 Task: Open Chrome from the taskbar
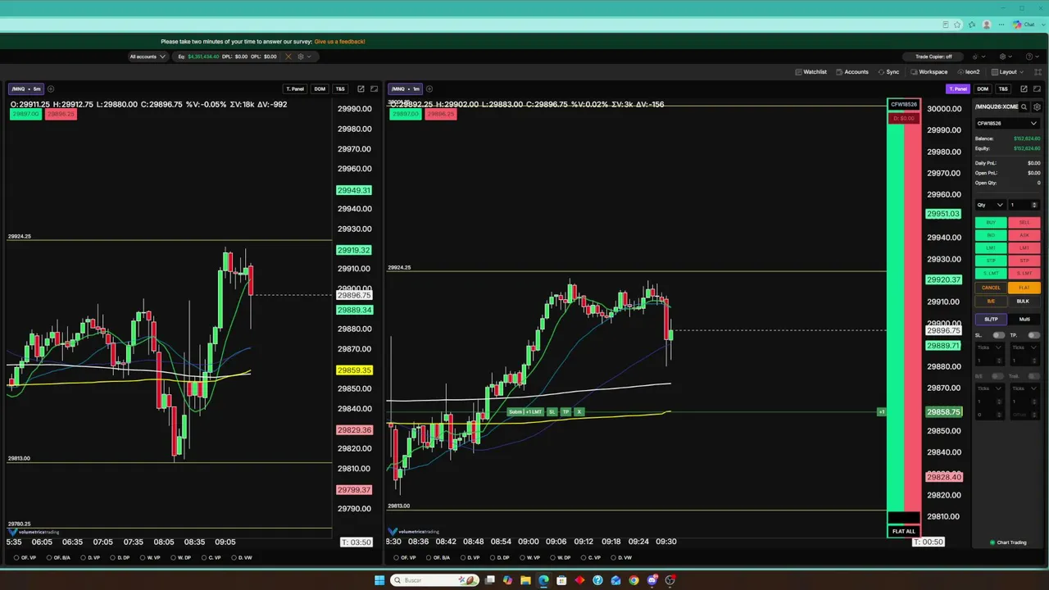click(x=633, y=580)
